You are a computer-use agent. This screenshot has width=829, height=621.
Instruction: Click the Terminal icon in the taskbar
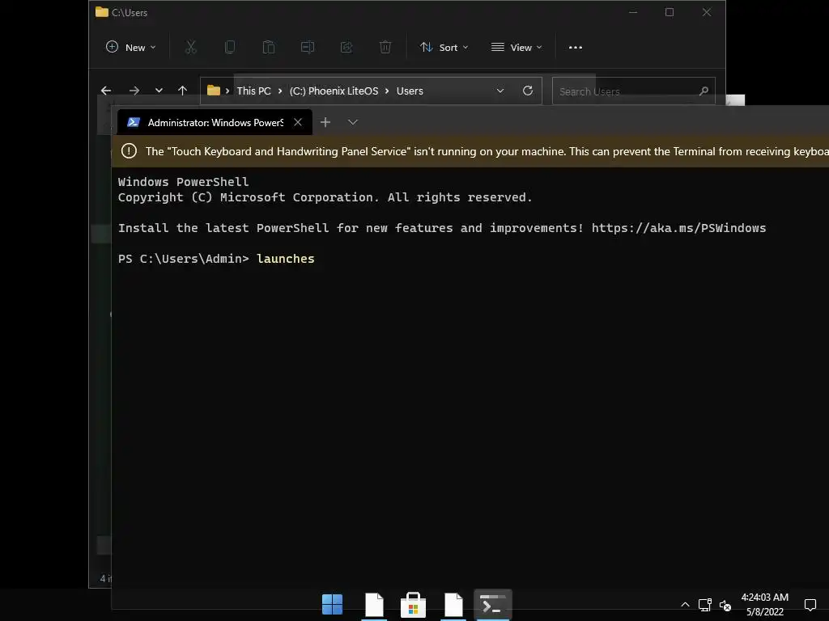click(493, 604)
